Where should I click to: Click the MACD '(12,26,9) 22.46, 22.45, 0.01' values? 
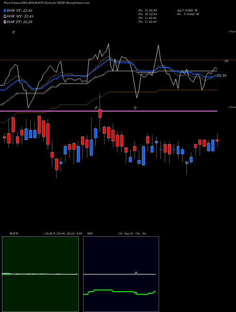tap(63, 234)
